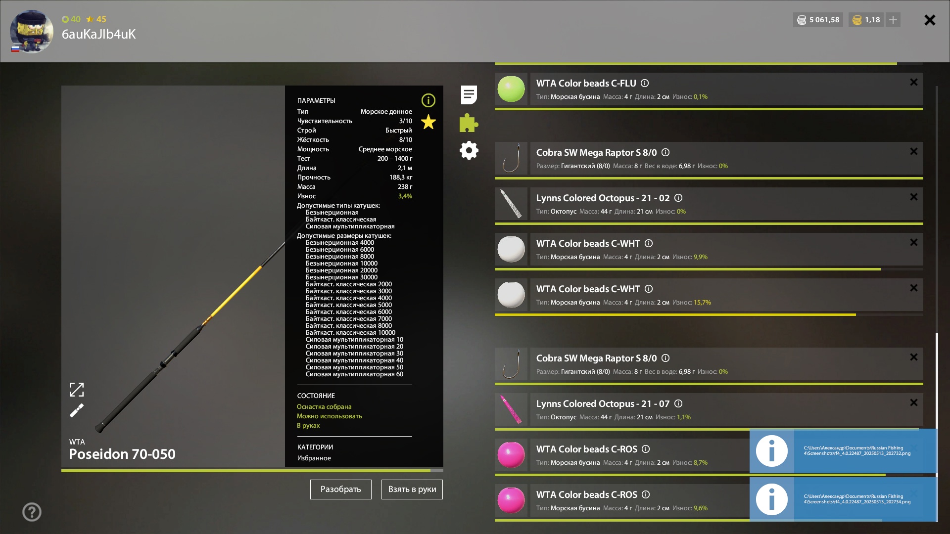
Task: Open info for Lynns Colored Octopus 21-02
Action: pos(678,198)
